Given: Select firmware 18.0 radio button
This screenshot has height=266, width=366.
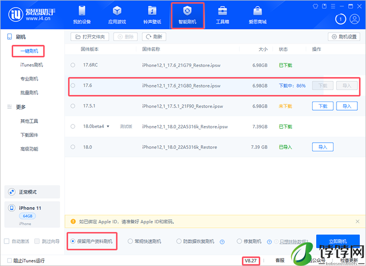Looking at the screenshot, I should pos(73,147).
